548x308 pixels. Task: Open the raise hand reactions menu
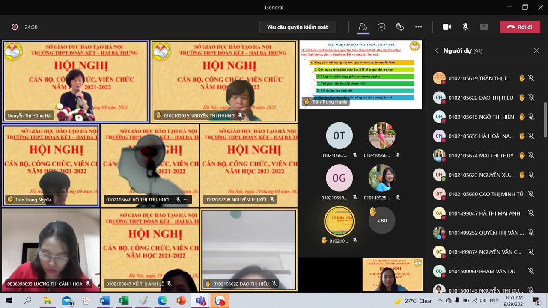(x=400, y=27)
